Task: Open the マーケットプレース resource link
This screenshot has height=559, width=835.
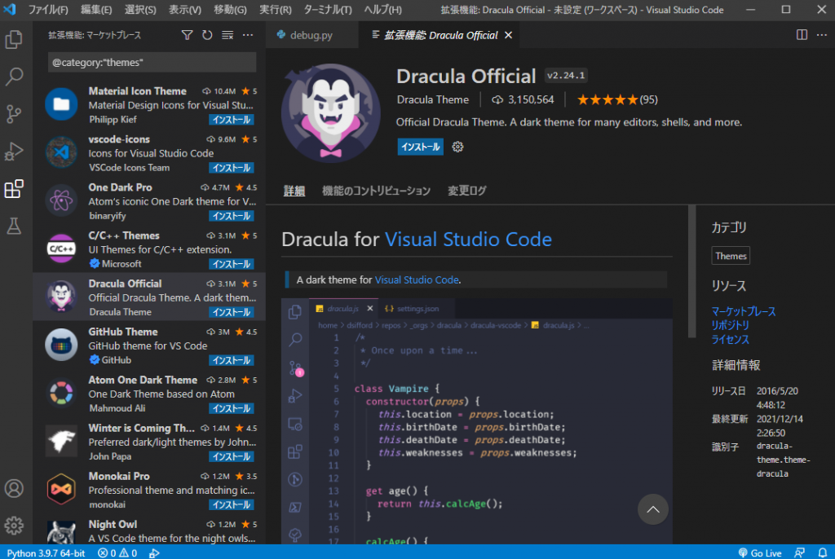Action: pyautogui.click(x=744, y=311)
